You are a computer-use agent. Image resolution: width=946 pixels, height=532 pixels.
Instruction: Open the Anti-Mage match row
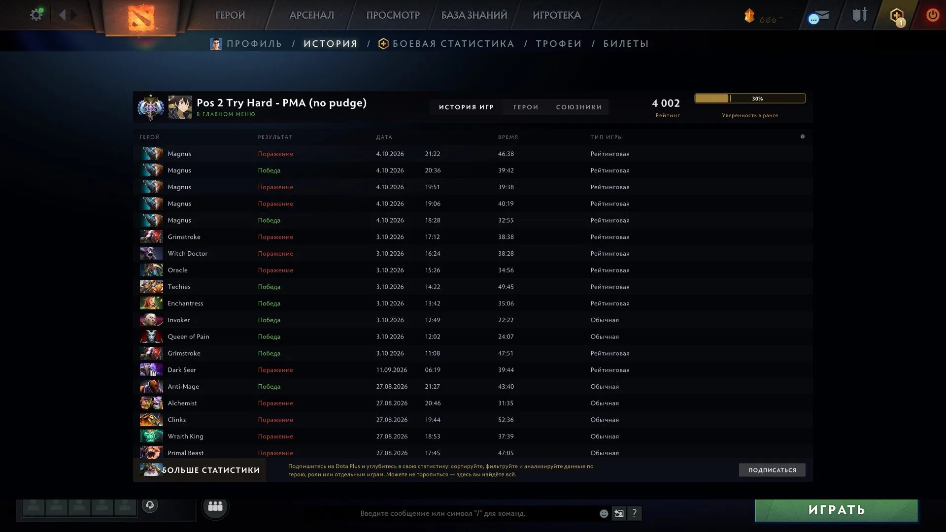(473, 387)
